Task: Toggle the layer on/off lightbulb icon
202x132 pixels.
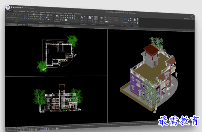Action: coord(61,20)
